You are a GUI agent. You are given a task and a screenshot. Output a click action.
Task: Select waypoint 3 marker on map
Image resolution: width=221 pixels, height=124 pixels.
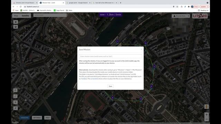coord(154,66)
